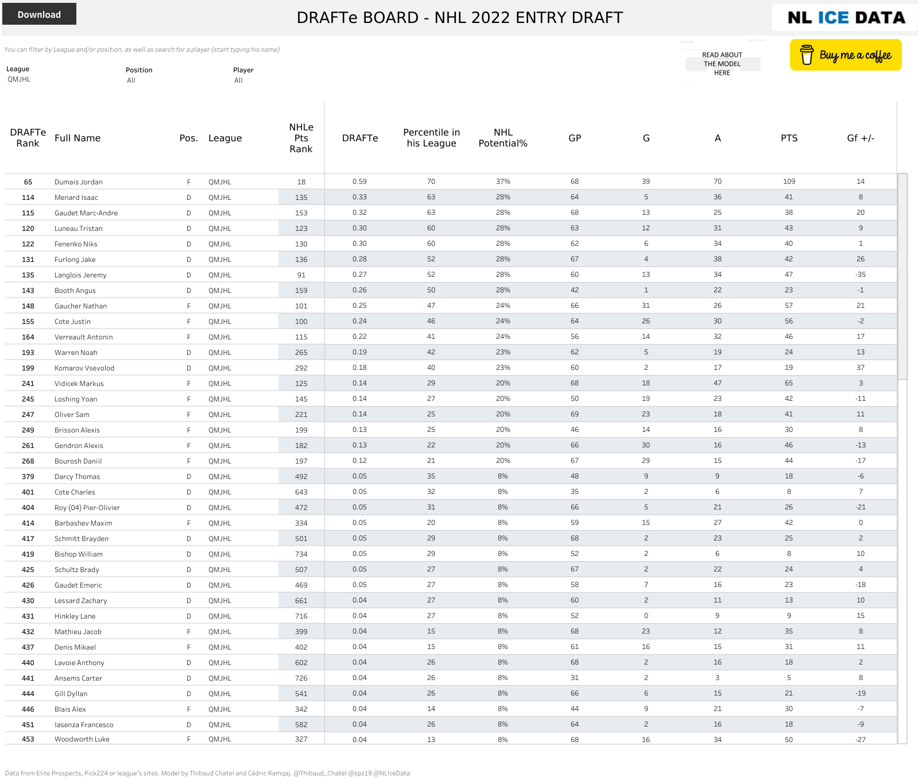The height and width of the screenshot is (784, 918).
Task: Click the League column header in the table
Action: click(x=225, y=138)
